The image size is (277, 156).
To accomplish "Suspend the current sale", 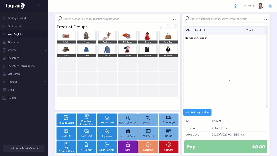I will click(x=148, y=147).
